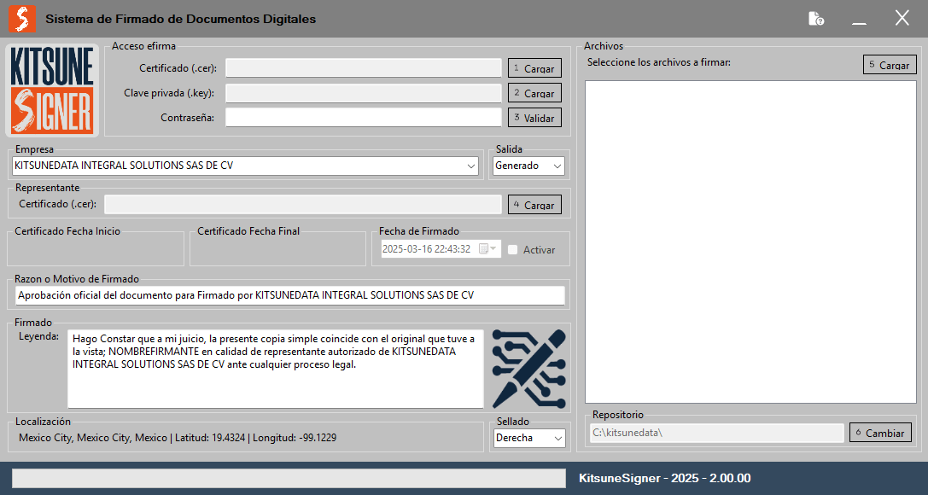
Task: Click the Acceso efirma Certificado (.cer) field
Action: (x=364, y=68)
